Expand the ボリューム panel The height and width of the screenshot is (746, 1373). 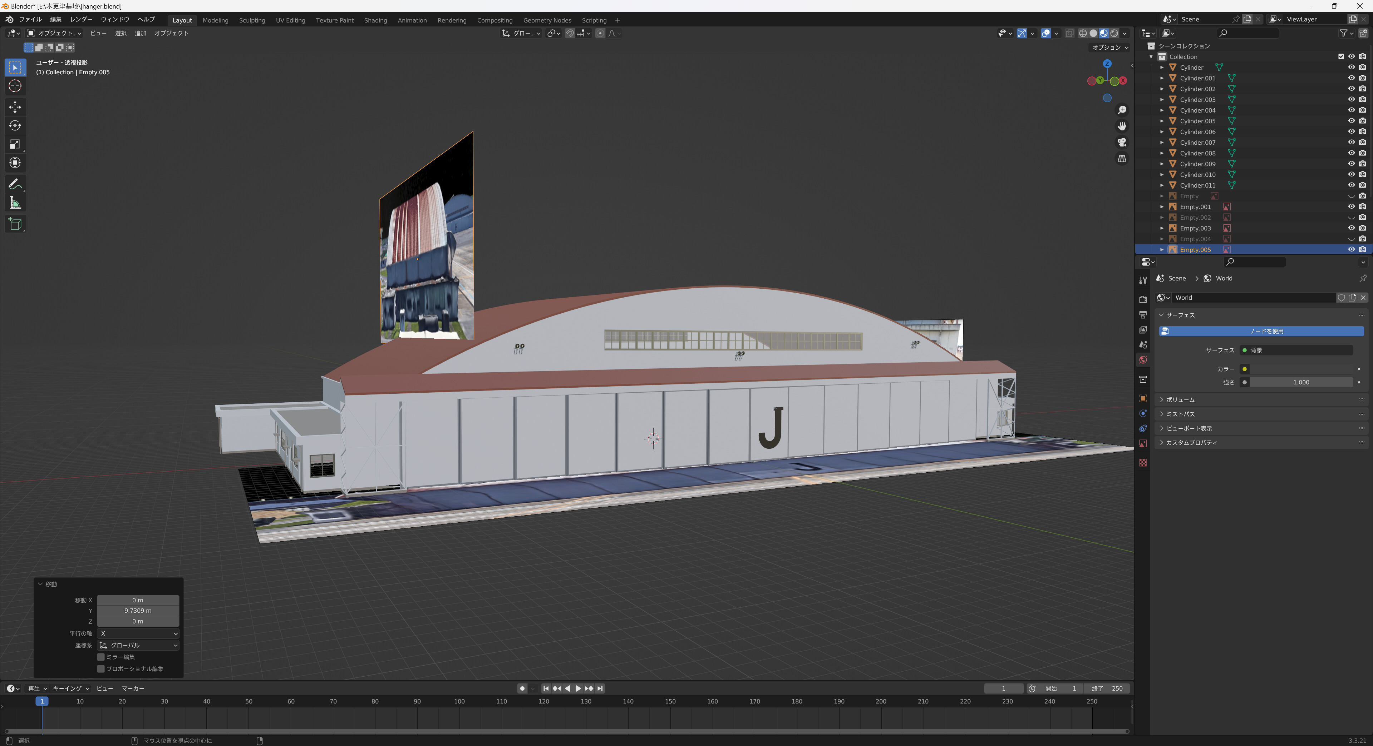pyautogui.click(x=1261, y=399)
